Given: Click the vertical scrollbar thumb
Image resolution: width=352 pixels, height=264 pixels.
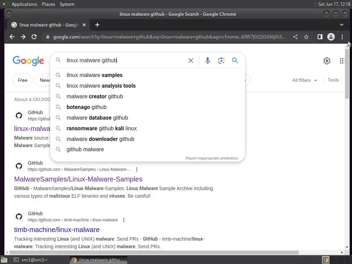Looking at the screenshot, I should tap(347, 73).
